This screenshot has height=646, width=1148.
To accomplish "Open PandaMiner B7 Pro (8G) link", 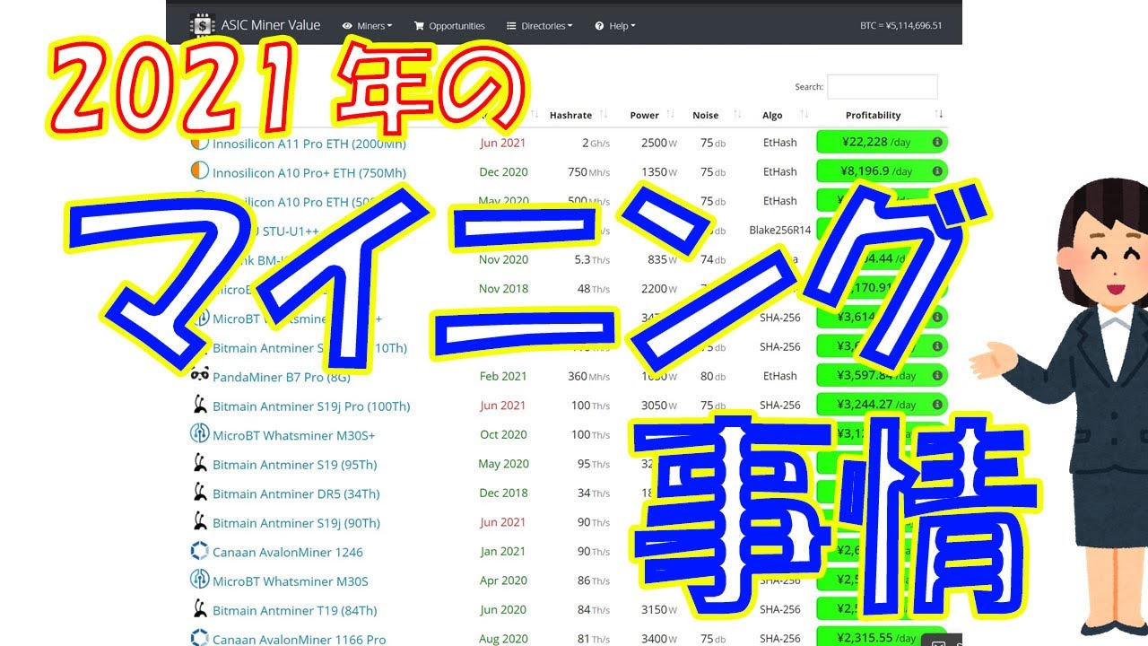I will [281, 377].
